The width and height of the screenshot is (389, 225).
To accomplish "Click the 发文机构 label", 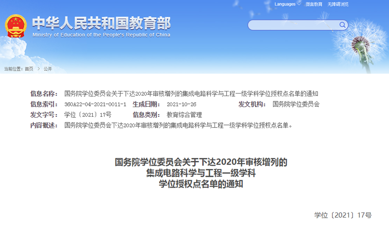I will [252, 104].
